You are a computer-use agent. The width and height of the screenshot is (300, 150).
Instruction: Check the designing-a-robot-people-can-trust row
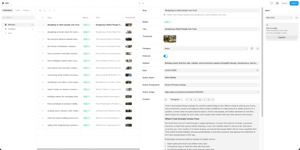click(43, 25)
